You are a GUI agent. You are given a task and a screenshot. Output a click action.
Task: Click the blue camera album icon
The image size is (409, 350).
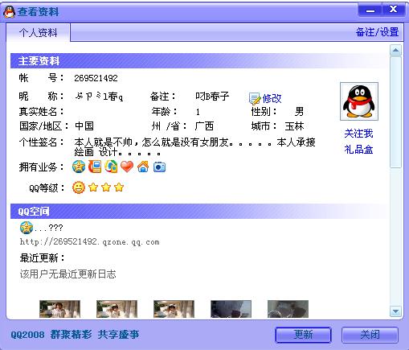(x=159, y=167)
